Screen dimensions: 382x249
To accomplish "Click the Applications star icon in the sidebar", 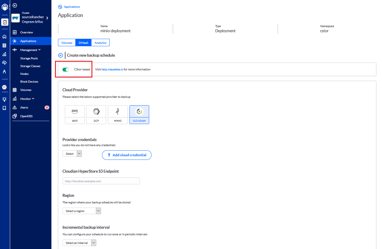I will point(15,41).
